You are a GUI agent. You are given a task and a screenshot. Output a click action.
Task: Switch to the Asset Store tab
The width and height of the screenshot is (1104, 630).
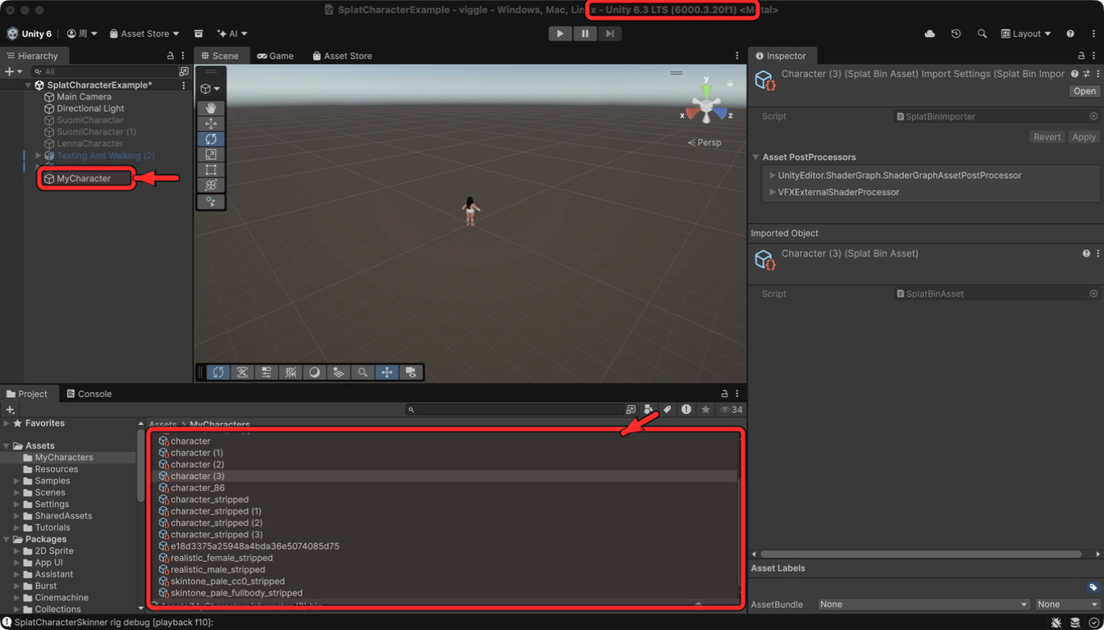click(x=342, y=56)
